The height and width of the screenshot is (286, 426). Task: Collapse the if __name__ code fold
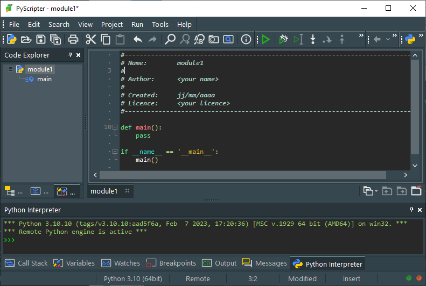(115, 151)
